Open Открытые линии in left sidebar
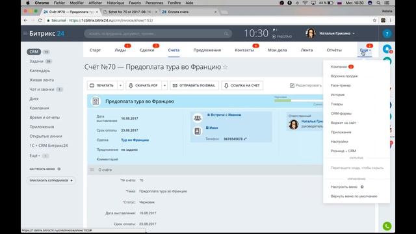416x234 pixels. 45,136
